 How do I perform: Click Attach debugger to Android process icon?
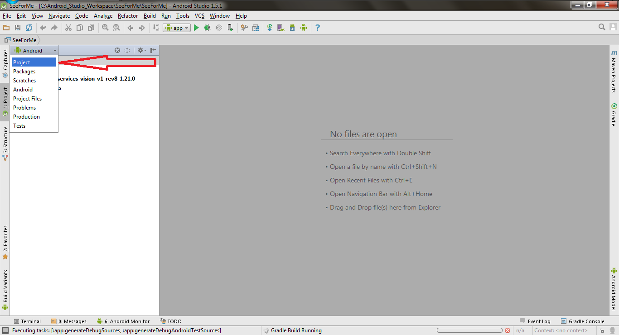pyautogui.click(x=230, y=28)
